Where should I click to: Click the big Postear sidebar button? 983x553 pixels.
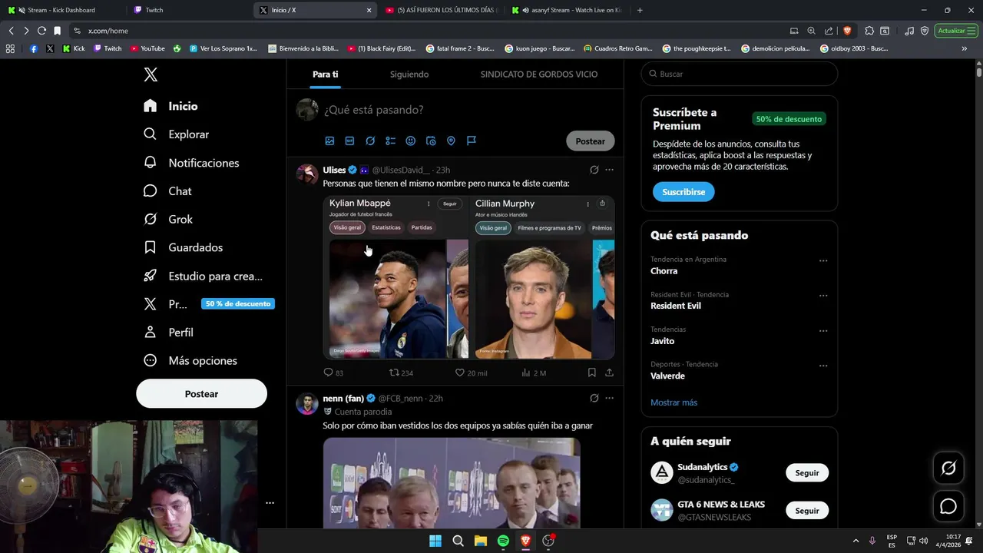click(201, 393)
